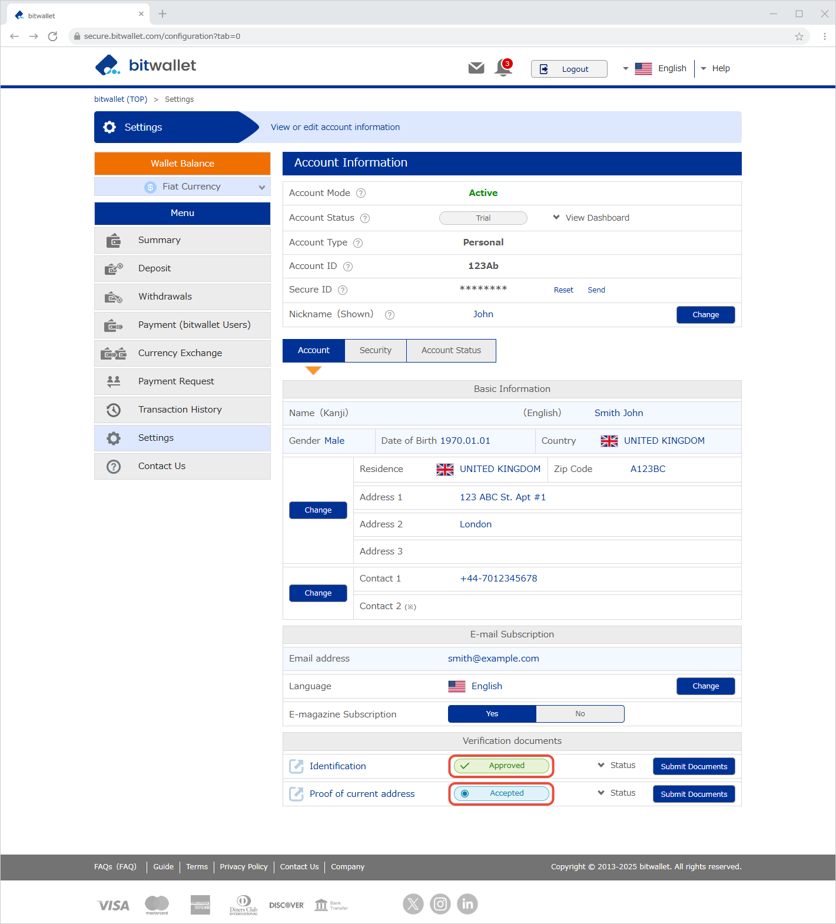The height and width of the screenshot is (924, 836).
Task: Set E-magazine Subscription to Yes
Action: coord(492,714)
